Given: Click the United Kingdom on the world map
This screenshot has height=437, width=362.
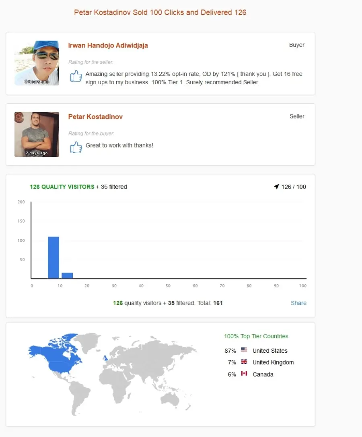Looking at the screenshot, I should [105, 358].
